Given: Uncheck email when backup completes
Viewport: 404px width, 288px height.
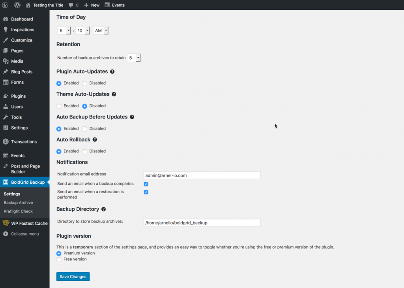Looking at the screenshot, I should [x=146, y=184].
